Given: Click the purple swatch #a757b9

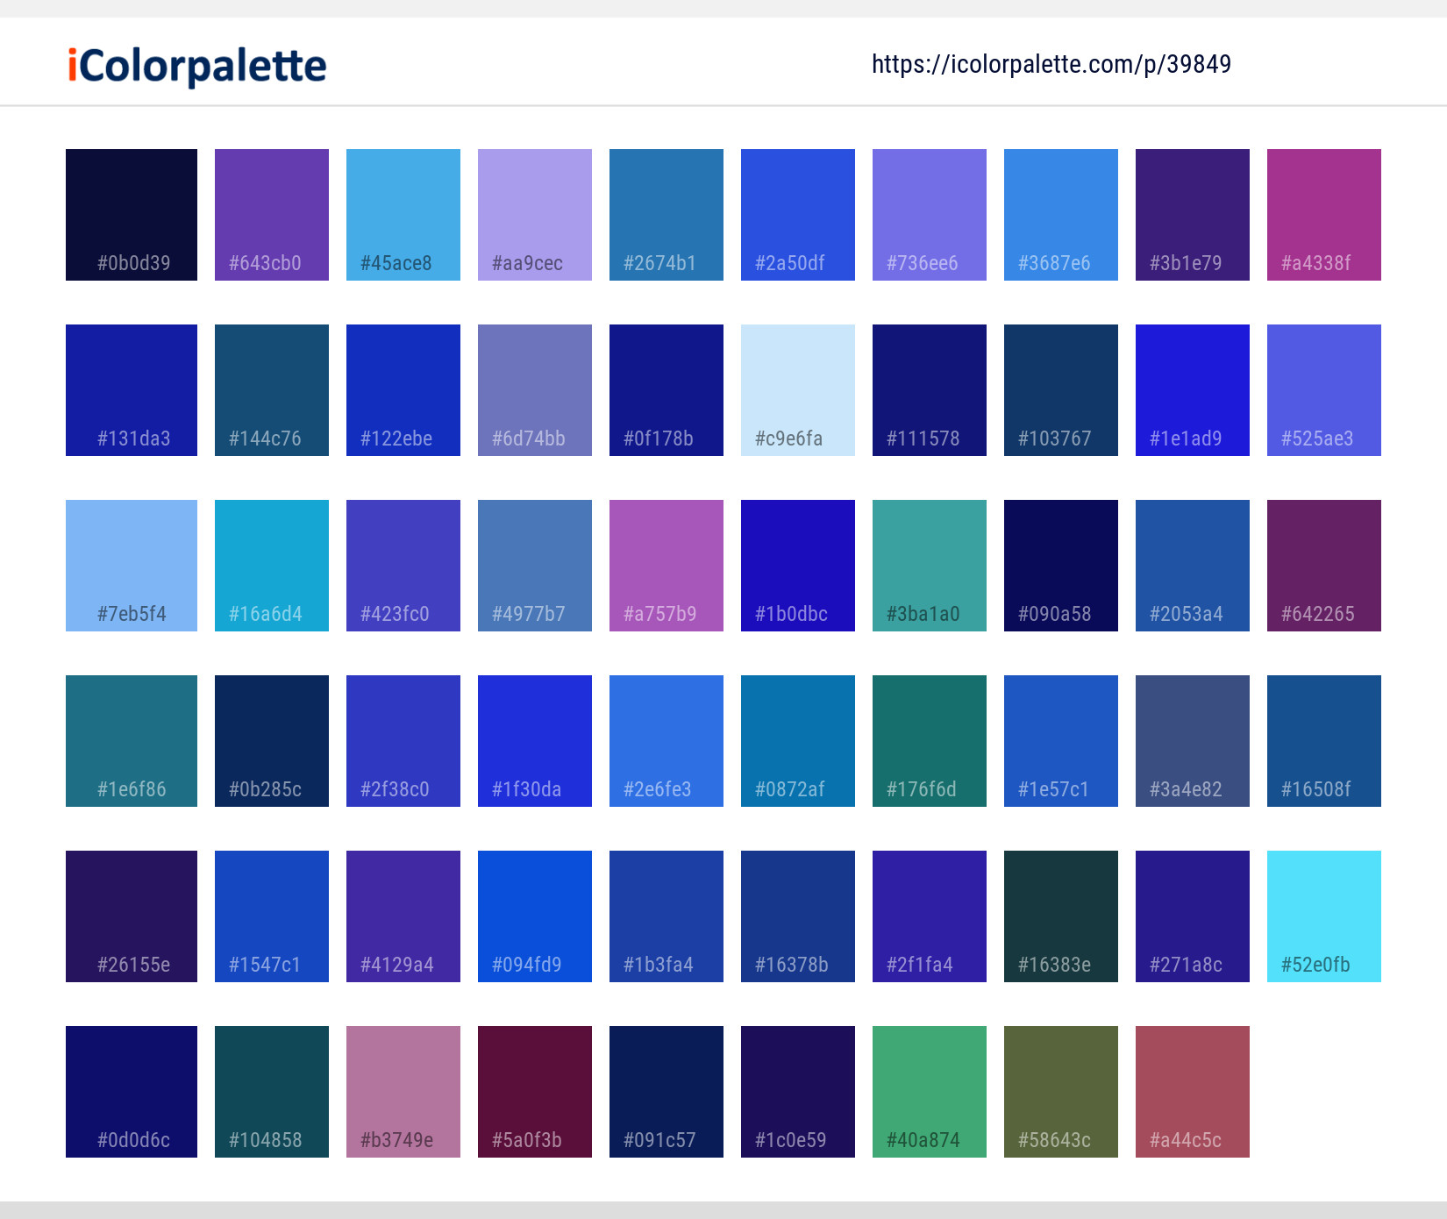Looking at the screenshot, I should click(x=666, y=565).
